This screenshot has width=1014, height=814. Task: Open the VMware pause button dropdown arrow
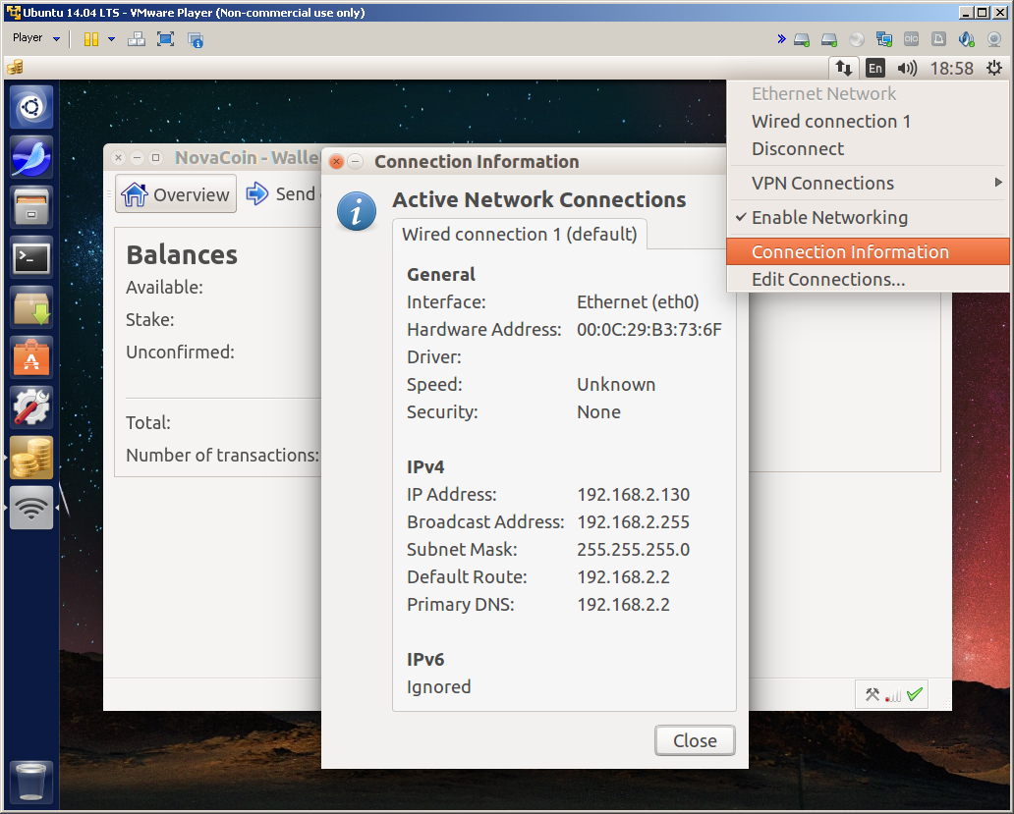pyautogui.click(x=111, y=39)
